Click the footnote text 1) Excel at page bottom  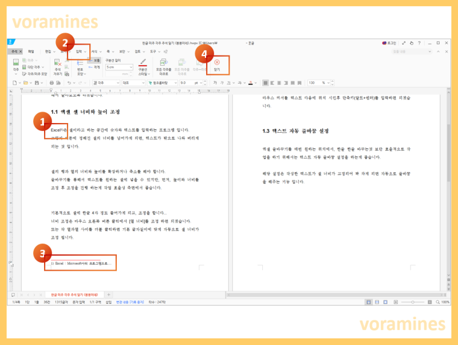(x=81, y=263)
